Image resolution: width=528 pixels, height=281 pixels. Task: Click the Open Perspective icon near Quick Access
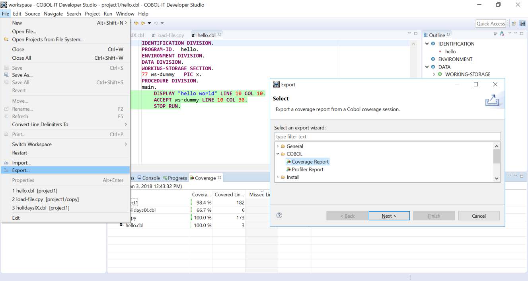(513, 23)
